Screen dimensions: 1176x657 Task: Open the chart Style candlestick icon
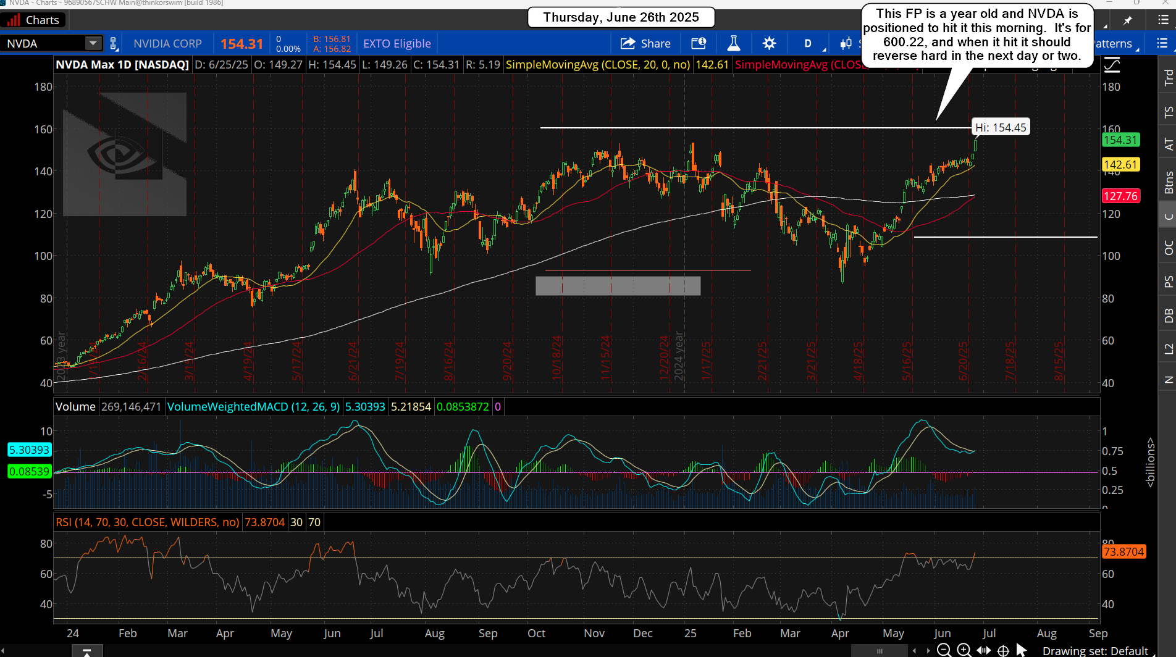[x=846, y=43]
